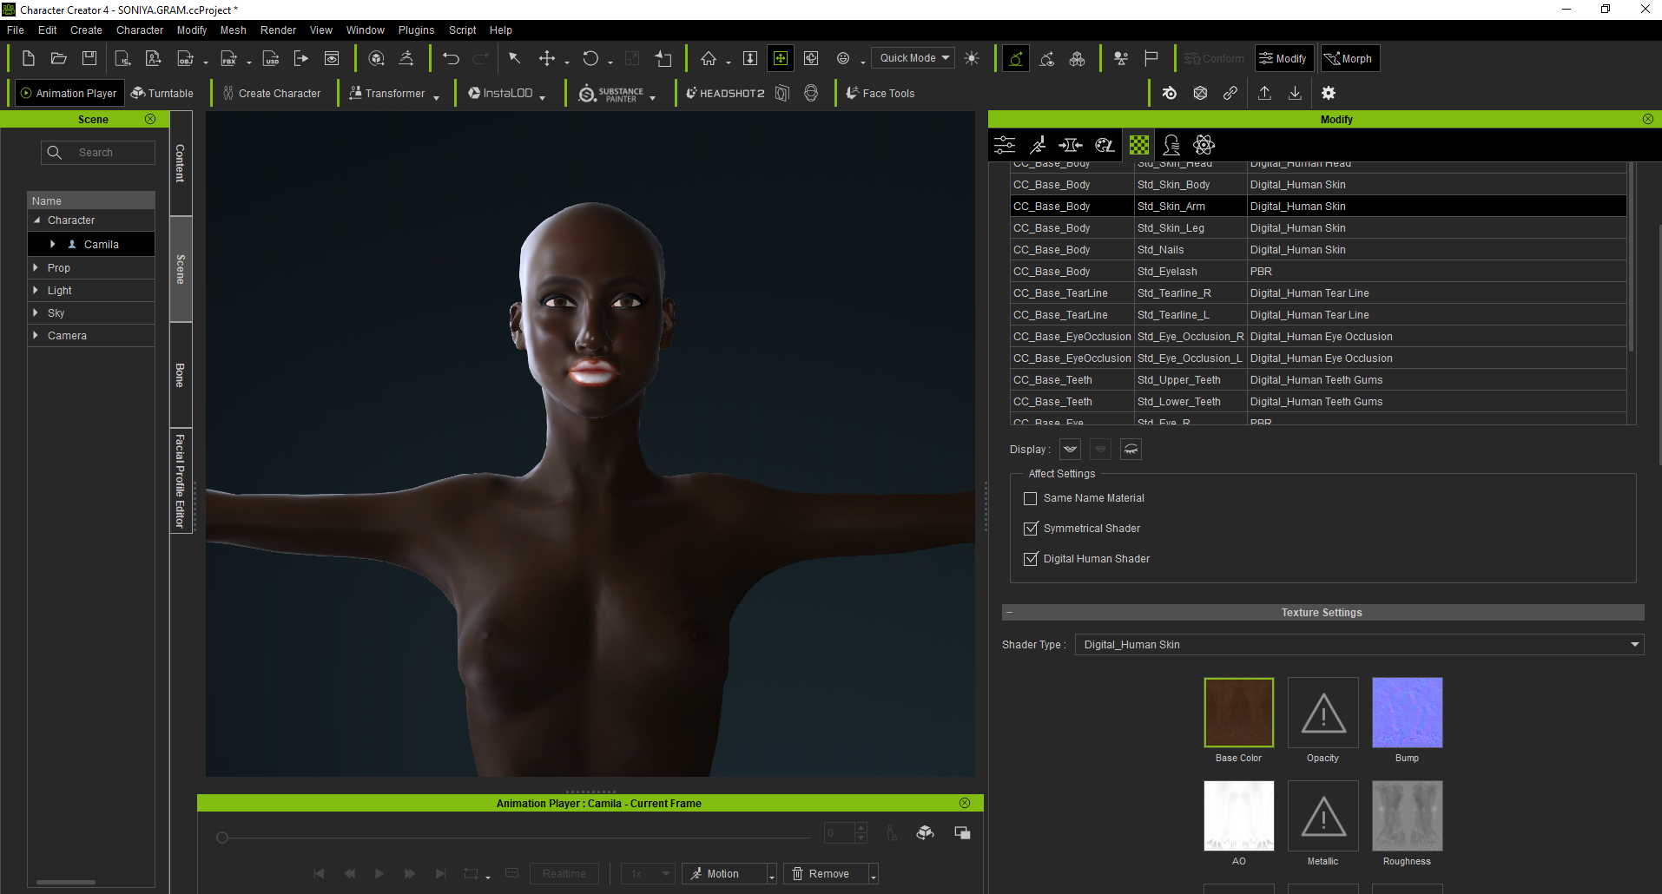Click the download arrow icon

1295,93
